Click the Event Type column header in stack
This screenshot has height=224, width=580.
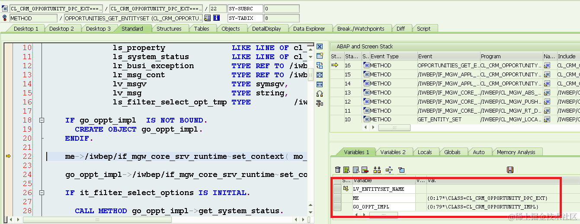tap(393, 56)
